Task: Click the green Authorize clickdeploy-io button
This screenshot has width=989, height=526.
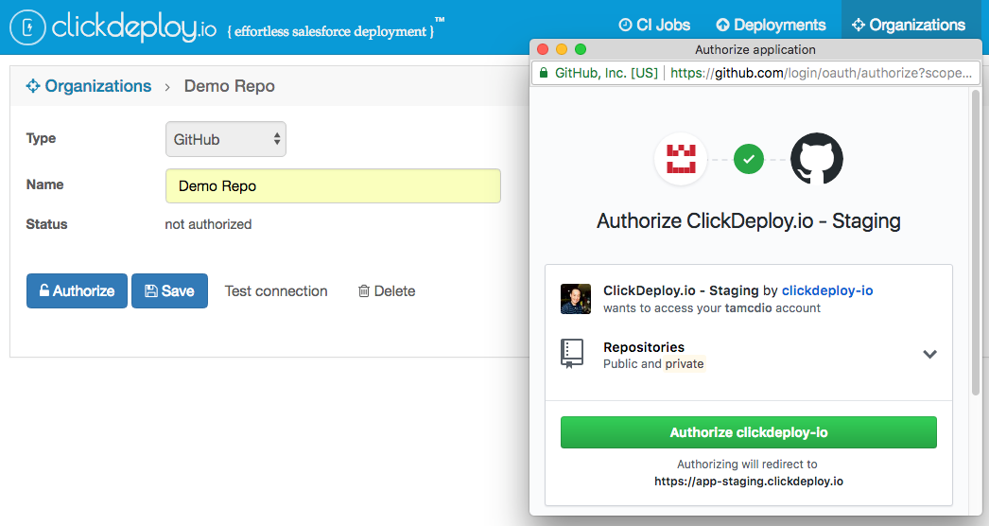Action: pos(749,432)
